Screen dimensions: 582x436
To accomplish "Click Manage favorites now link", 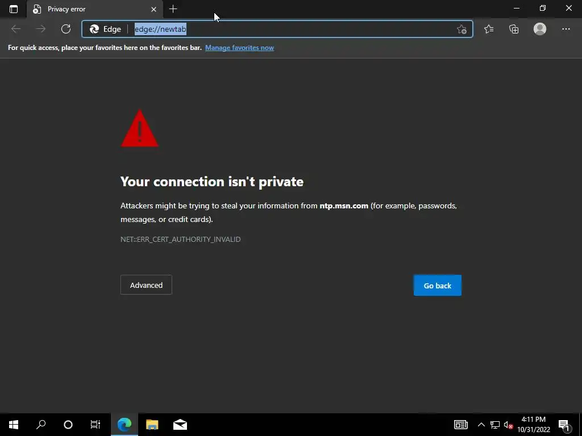I will pos(239,48).
